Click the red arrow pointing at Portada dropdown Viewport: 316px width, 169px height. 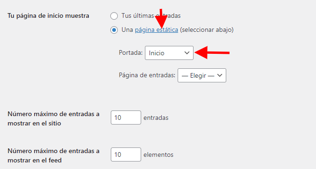coord(212,53)
